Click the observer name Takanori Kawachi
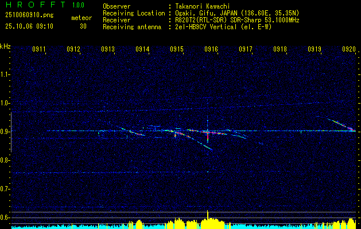The width and height of the screenshot is (361, 229). tap(203, 6)
